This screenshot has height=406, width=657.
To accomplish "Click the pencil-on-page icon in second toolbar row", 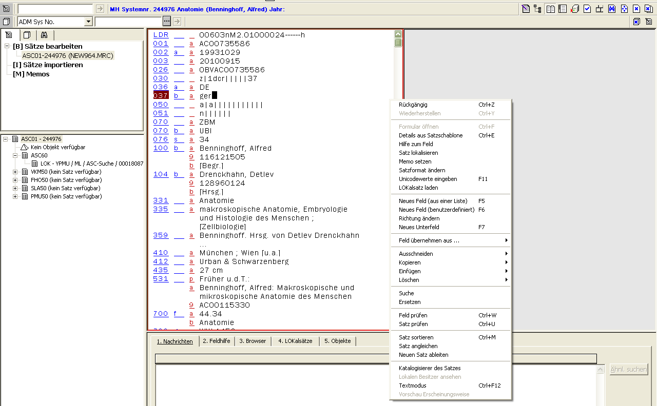I will [x=649, y=22].
